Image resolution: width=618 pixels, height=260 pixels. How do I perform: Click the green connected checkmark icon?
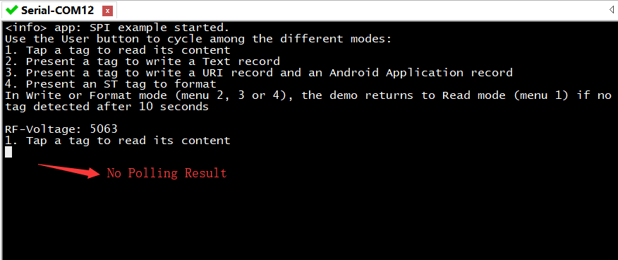(12, 9)
